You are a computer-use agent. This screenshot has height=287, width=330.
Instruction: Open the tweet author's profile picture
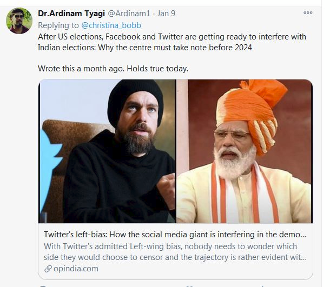pos(19,21)
